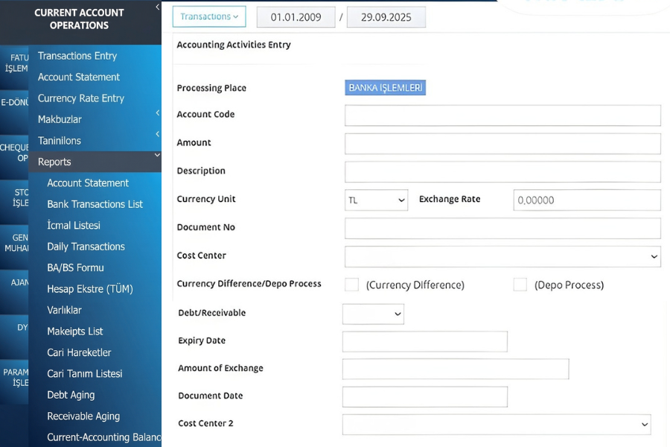Open the Transactions dropdown button
Screen dimensions: 670x447
click(x=209, y=16)
